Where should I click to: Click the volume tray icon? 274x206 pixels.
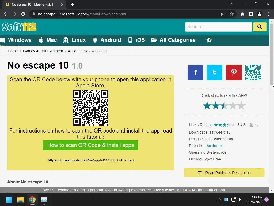pos(240,200)
